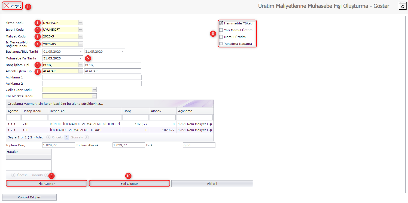
Task: Click the Hesap Kodu column filter box
Action: pyautogui.click(x=34, y=118)
